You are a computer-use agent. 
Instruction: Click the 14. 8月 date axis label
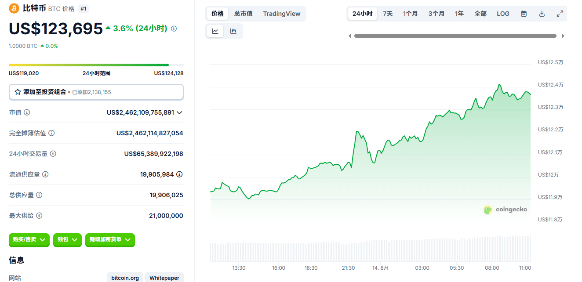(x=381, y=268)
